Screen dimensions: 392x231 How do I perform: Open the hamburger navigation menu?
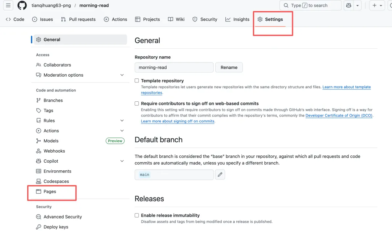[8, 5]
